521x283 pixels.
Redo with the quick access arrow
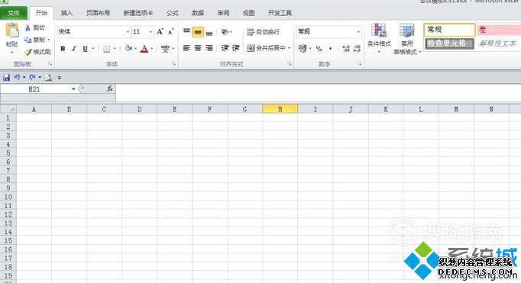(32, 78)
